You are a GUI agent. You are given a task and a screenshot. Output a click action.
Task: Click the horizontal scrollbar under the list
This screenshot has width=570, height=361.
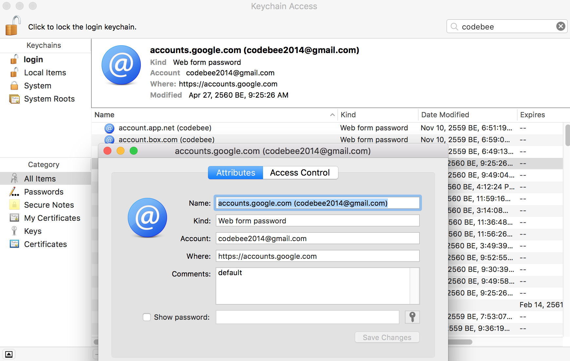coord(460,342)
